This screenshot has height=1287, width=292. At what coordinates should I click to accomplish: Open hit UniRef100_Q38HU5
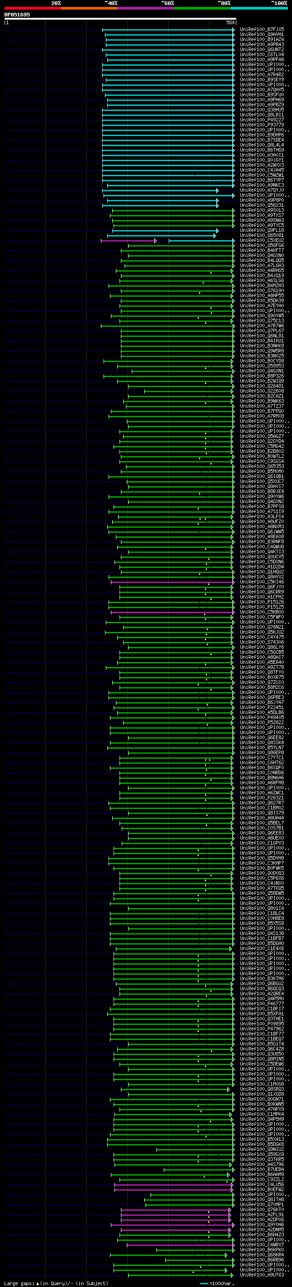(x=262, y=110)
